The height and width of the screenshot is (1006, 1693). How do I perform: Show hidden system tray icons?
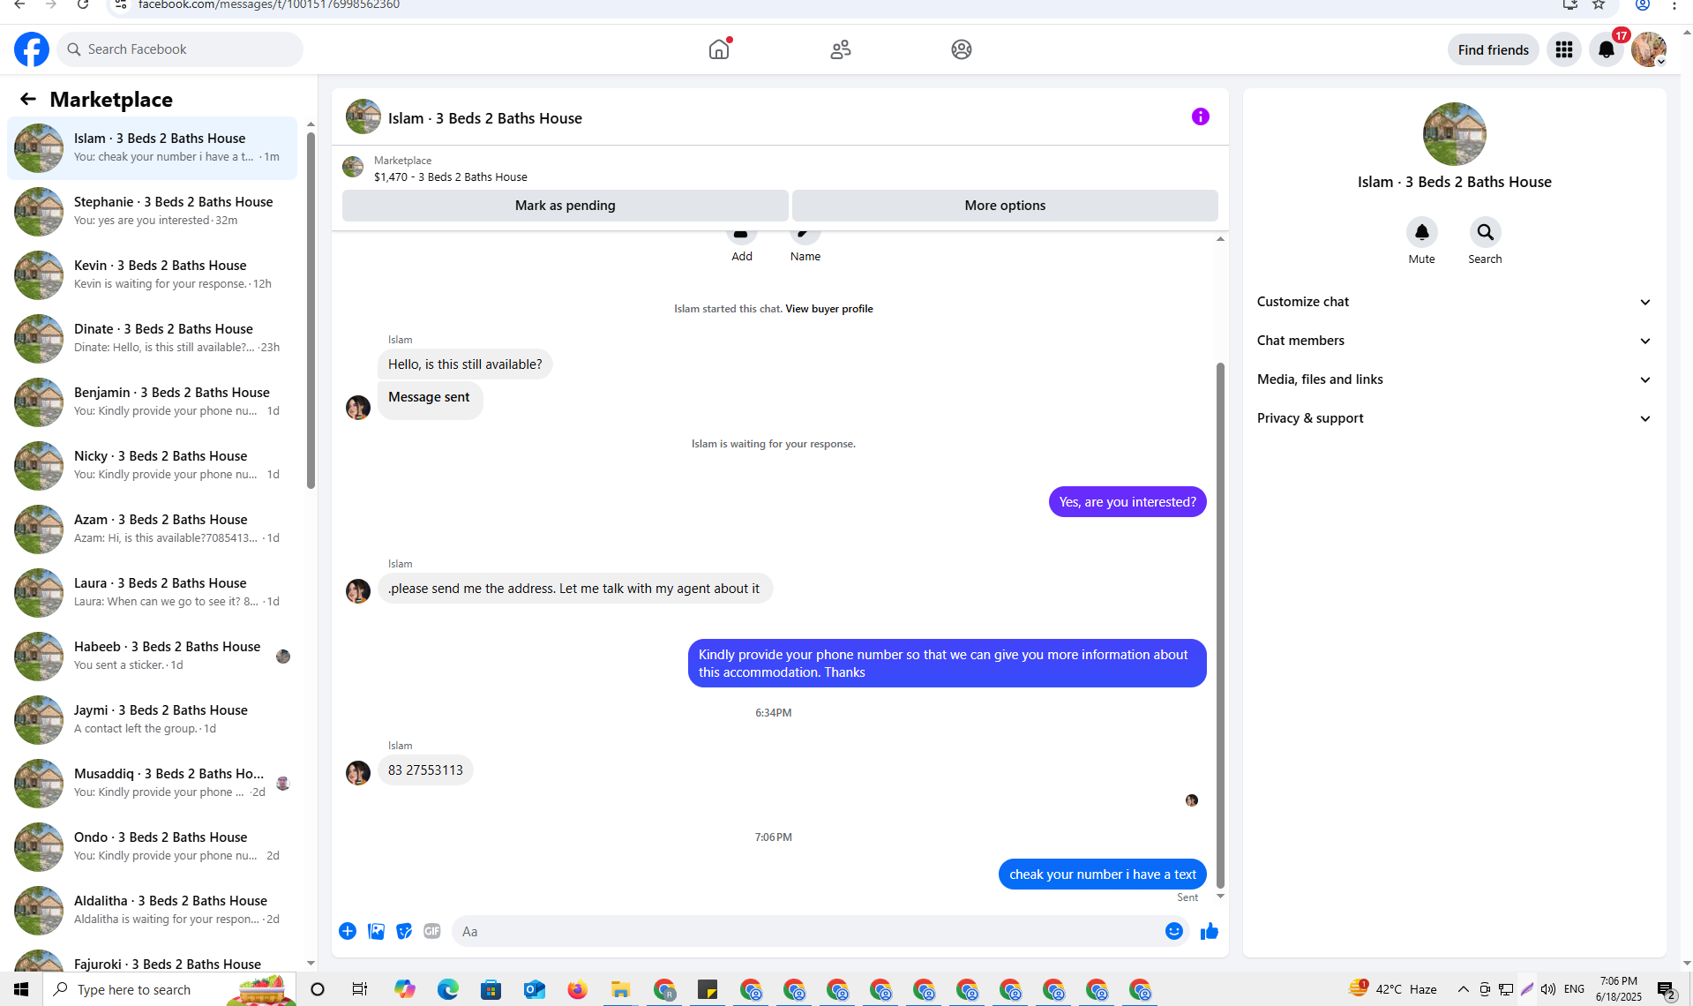coord(1463,989)
